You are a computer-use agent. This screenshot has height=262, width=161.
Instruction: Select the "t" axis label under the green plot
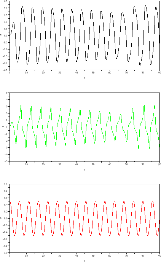[84, 169]
